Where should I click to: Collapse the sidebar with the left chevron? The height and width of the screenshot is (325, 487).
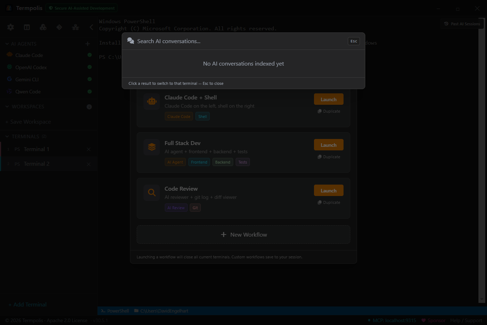91,27
